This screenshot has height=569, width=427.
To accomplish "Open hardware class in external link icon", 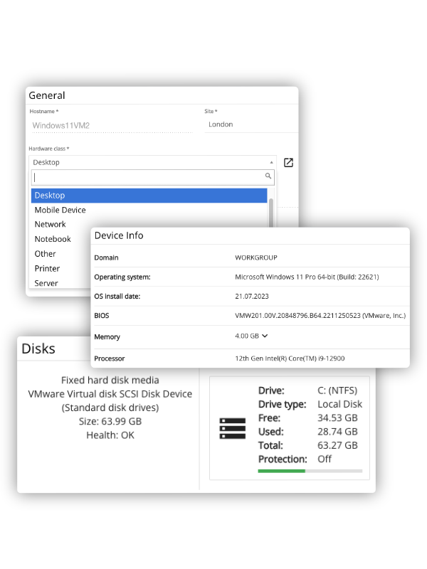I will click(288, 163).
